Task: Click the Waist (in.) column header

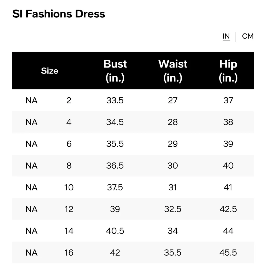Action: coord(173,70)
